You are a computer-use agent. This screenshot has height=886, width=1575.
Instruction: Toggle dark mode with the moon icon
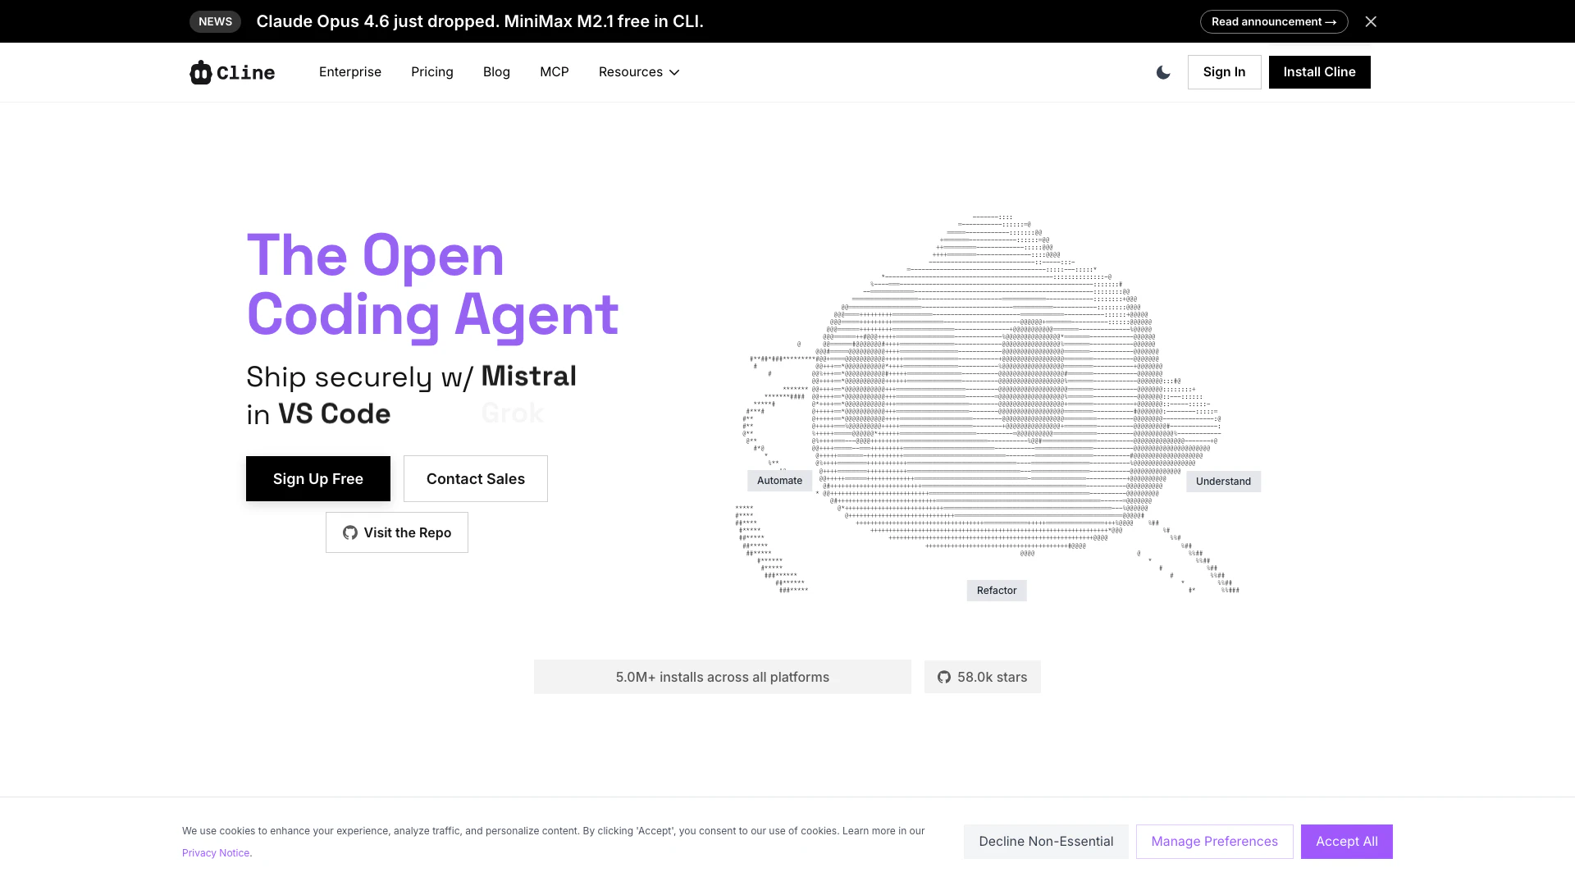pyautogui.click(x=1163, y=72)
